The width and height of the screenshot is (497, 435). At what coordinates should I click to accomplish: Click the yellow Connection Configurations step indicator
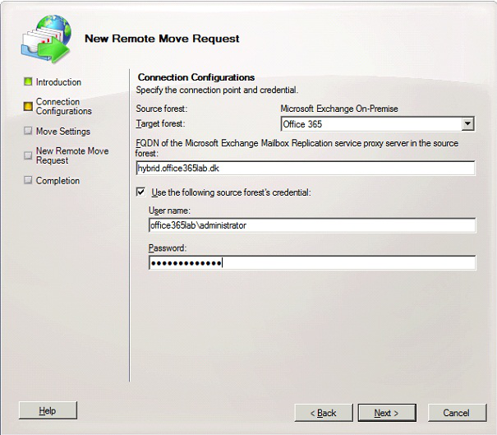(x=28, y=106)
